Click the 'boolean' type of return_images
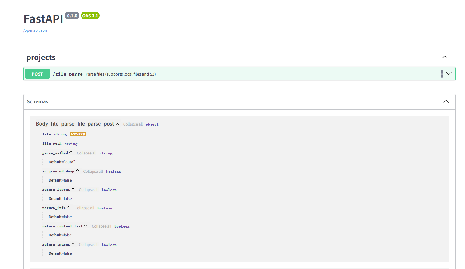Image resolution: width=465 pixels, height=269 pixels. pyautogui.click(x=109, y=245)
